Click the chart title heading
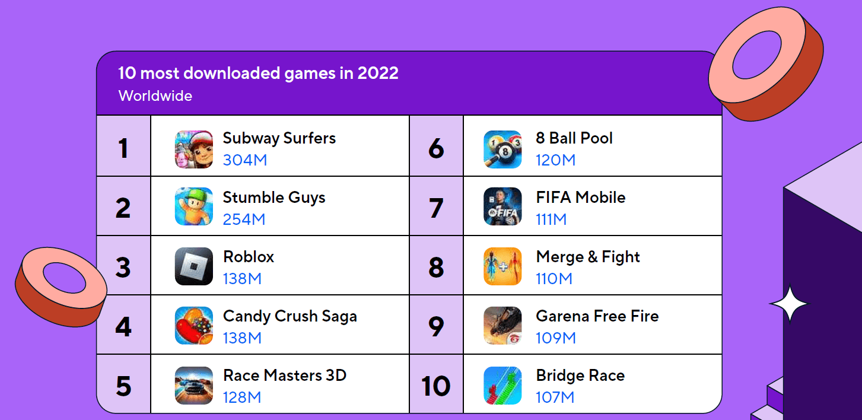 (x=259, y=73)
